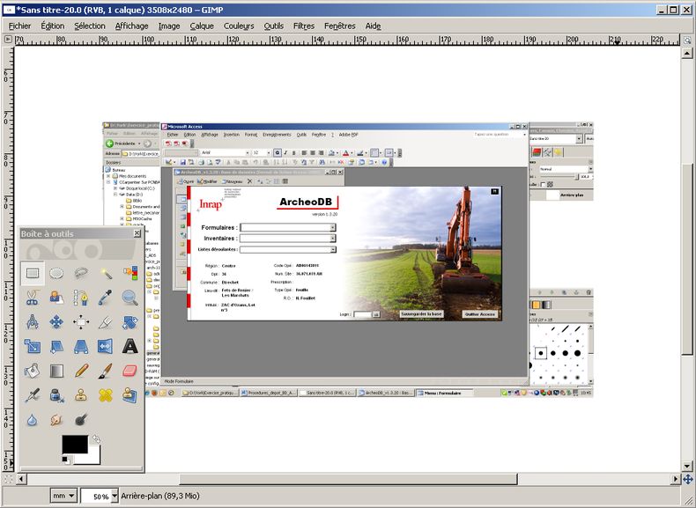Click the scroll-right arrow of horizontal scrollbar
This screenshot has height=508, width=696.
coord(676,479)
